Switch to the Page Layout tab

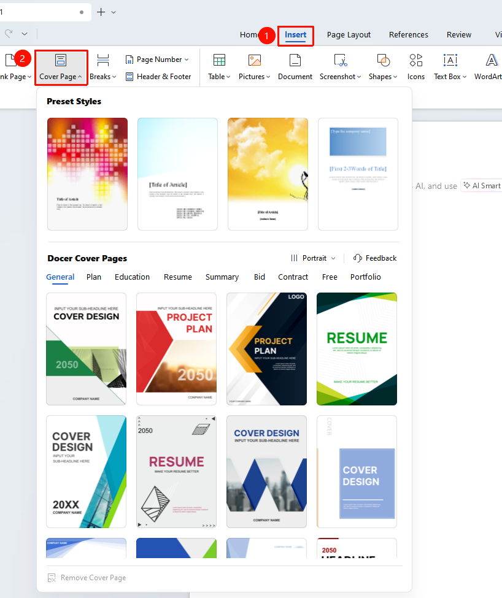349,35
